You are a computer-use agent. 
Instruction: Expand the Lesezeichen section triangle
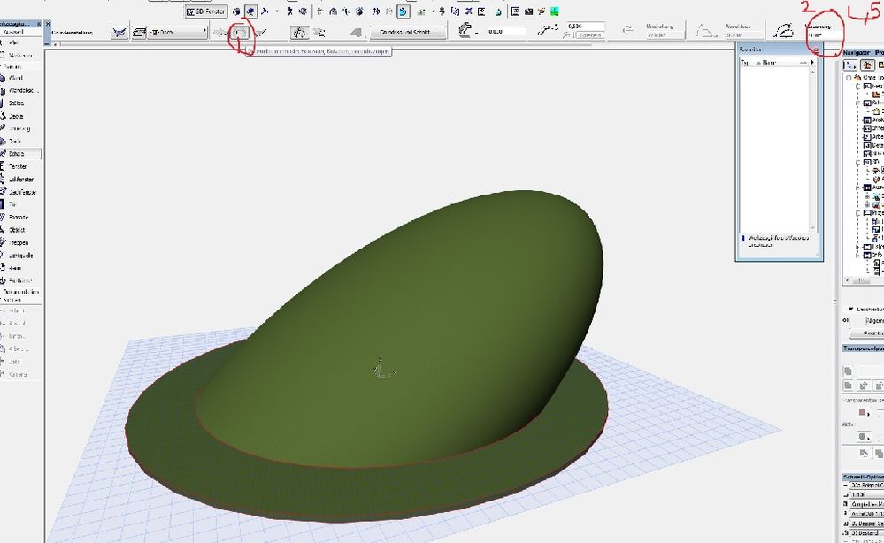(849, 310)
